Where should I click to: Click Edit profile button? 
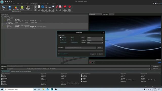point(156,69)
